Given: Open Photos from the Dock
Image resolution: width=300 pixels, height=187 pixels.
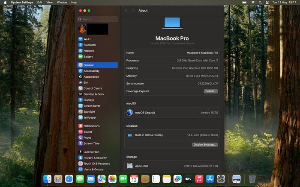Looking at the screenshot, I should tap(112, 179).
